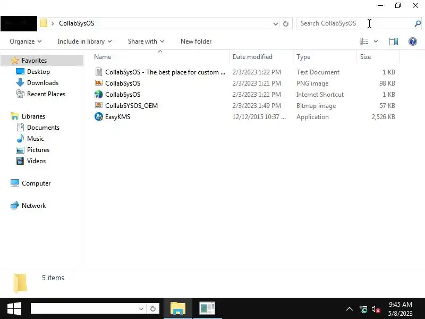Click the Videos film icon

click(x=20, y=161)
